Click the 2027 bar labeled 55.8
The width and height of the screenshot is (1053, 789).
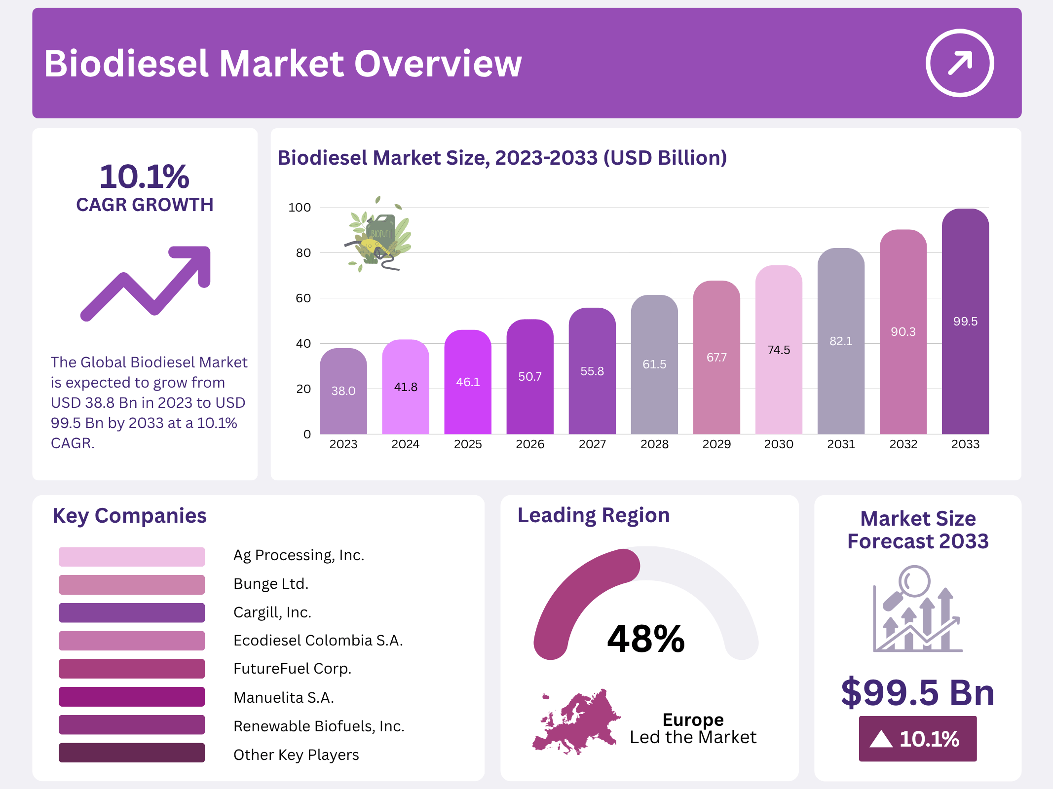(x=592, y=371)
